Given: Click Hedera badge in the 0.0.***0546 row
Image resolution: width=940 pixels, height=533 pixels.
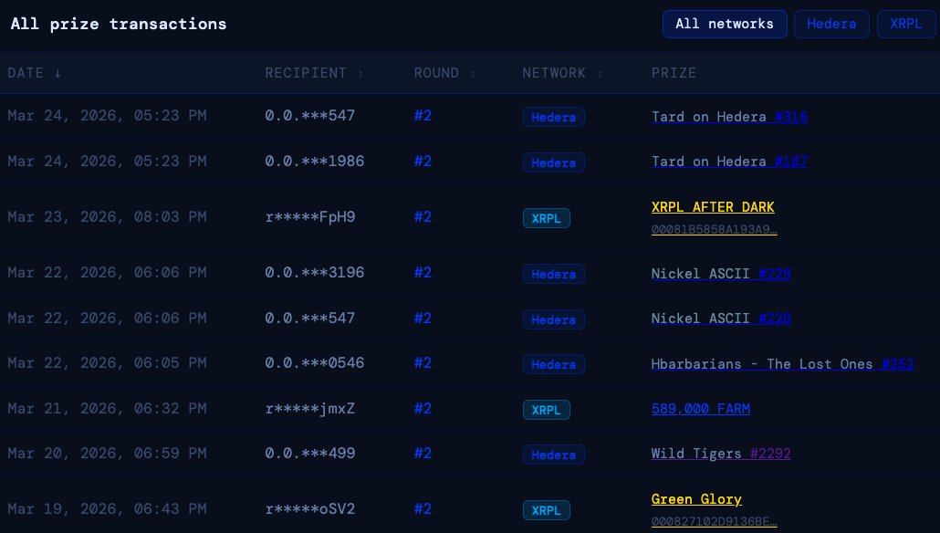Looking at the screenshot, I should [553, 364].
